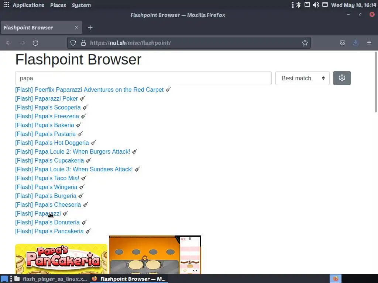Open the Paparazzi link
Viewport: 378px width, 283px height.
[38, 213]
